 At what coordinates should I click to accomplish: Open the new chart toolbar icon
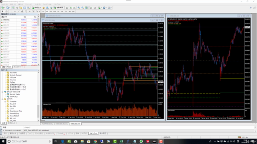click(x=3, y=8)
